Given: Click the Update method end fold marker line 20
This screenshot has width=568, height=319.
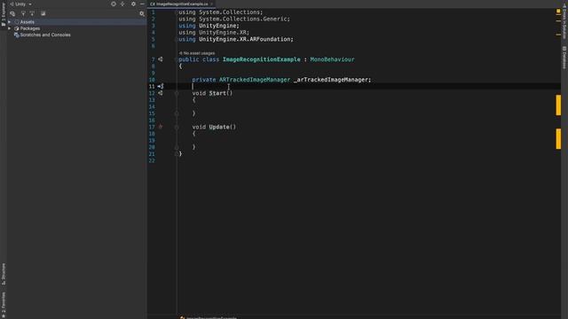Looking at the screenshot, I should click(177, 147).
